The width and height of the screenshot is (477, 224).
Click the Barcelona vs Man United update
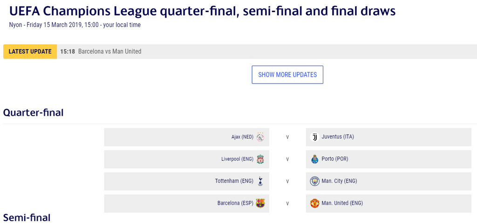pos(109,52)
